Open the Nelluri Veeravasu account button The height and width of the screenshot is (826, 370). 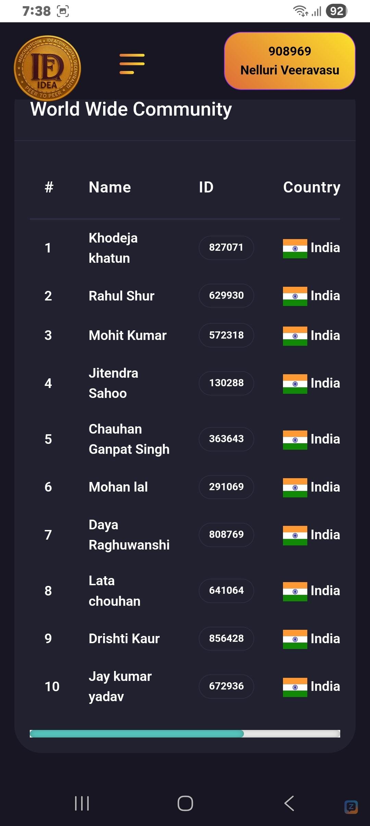click(x=289, y=61)
